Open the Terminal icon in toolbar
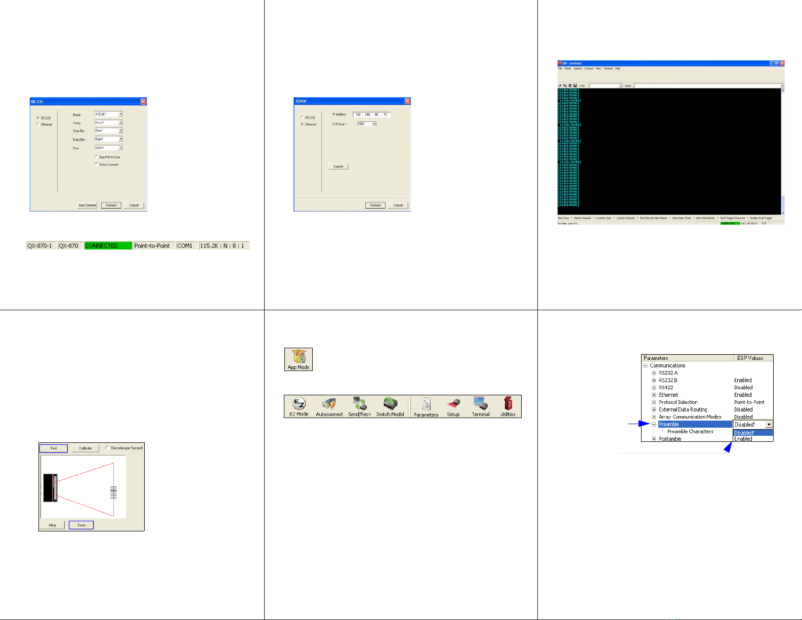 tap(481, 406)
